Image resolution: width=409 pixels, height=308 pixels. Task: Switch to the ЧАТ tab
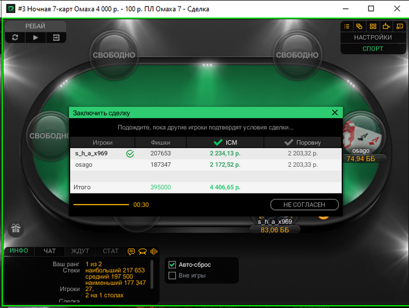tap(50, 251)
